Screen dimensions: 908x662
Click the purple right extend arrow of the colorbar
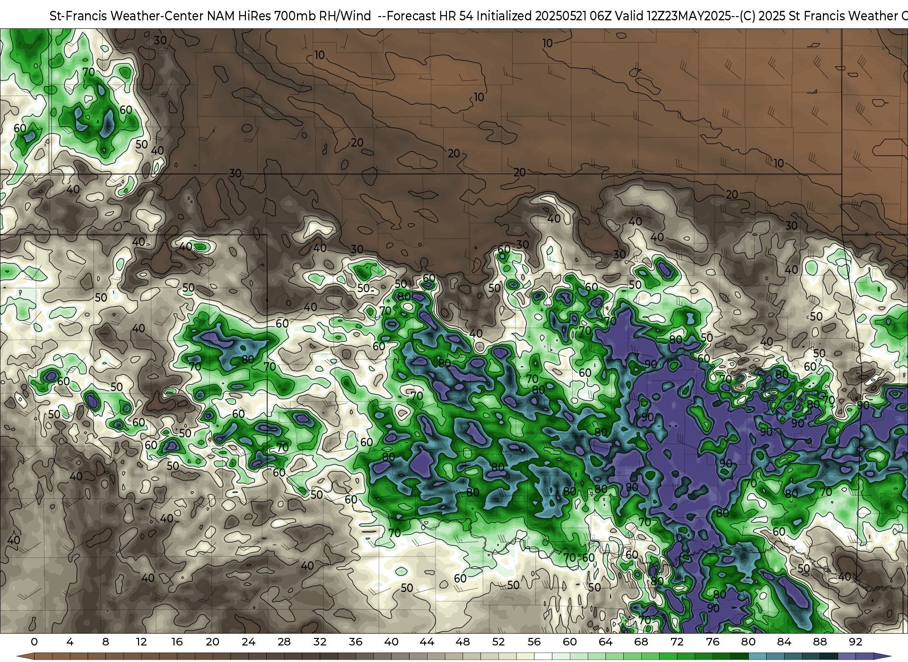coord(882,656)
